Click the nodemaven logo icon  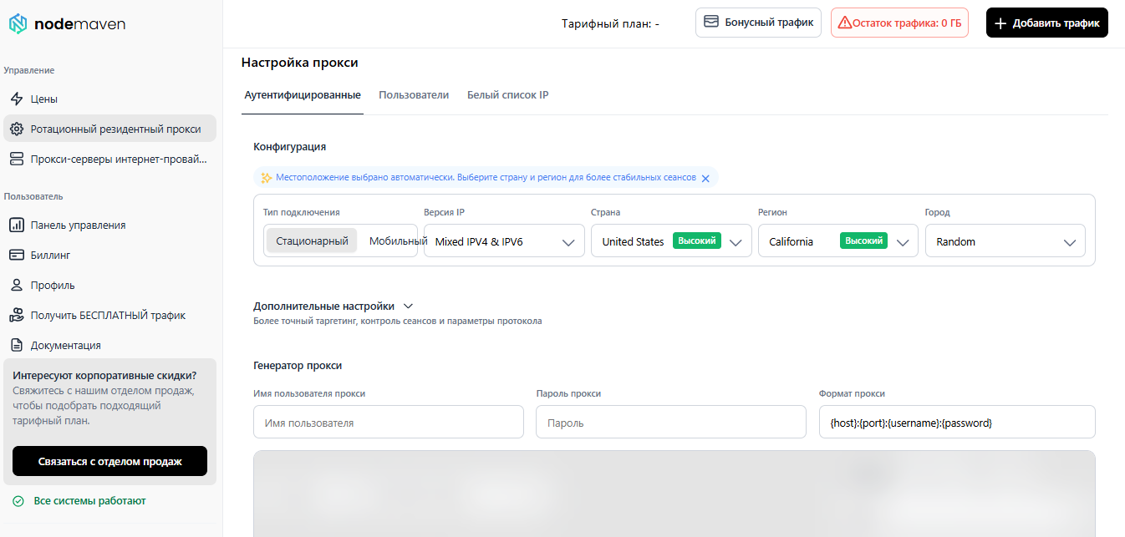[18, 24]
